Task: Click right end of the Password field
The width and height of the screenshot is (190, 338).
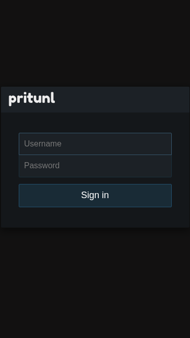Action: coord(166,166)
